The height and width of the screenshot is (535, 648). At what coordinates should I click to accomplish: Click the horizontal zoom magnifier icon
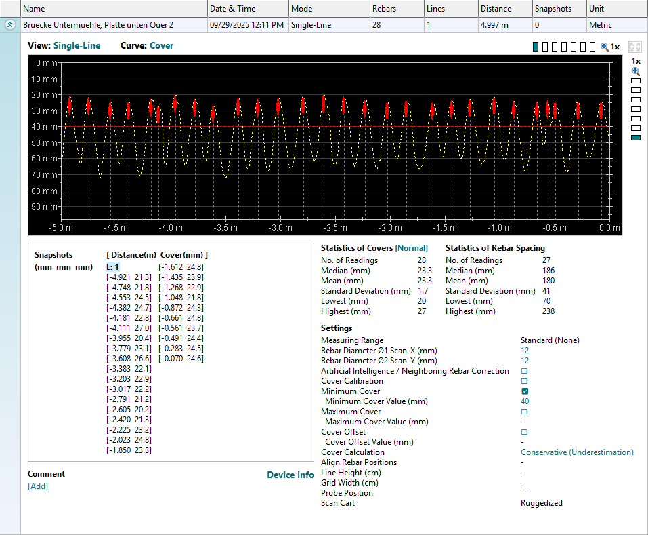click(605, 47)
